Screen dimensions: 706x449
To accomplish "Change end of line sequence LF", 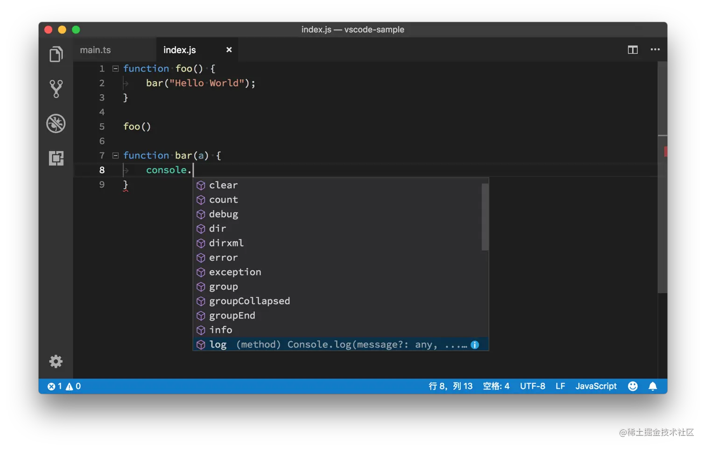I will pyautogui.click(x=560, y=386).
